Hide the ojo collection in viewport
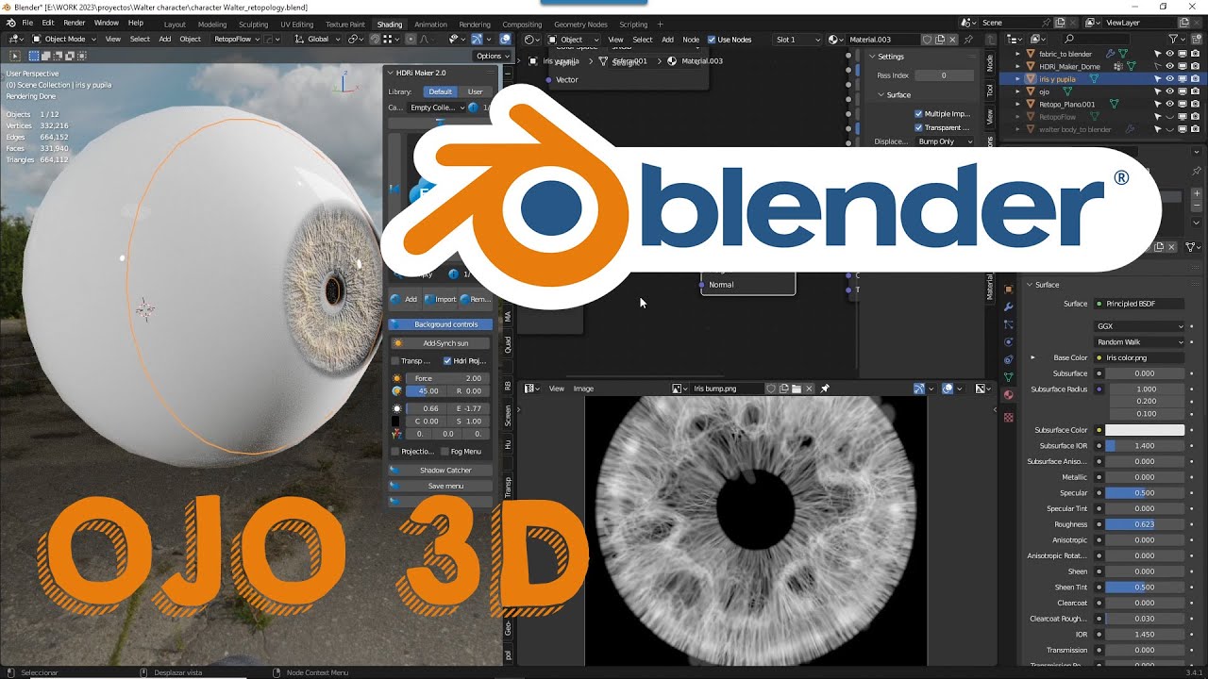Viewport: 1208px width, 679px height. pyautogui.click(x=1169, y=91)
